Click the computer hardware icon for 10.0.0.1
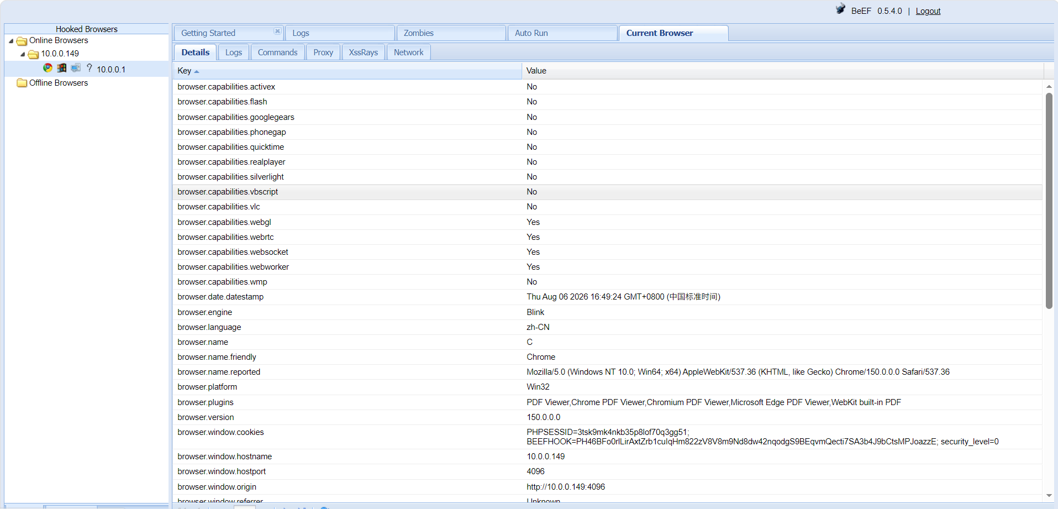The width and height of the screenshot is (1058, 509). pos(76,68)
